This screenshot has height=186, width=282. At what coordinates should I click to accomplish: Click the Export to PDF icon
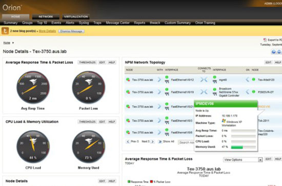265,40
